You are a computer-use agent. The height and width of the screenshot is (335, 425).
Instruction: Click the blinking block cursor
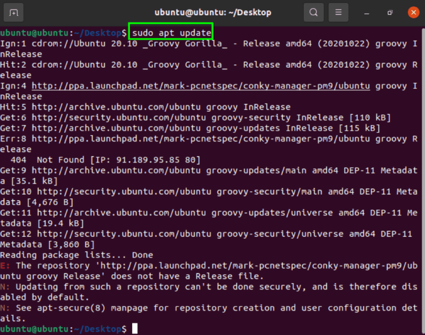[x=135, y=328]
